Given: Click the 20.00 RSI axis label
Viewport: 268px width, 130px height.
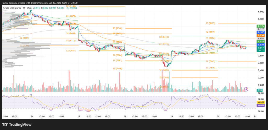Looking at the screenshot, I should (x=261, y=111).
